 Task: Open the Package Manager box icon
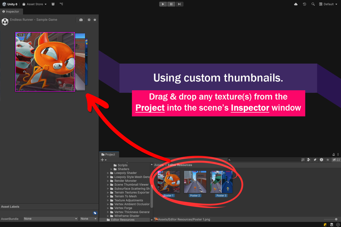[53, 4]
